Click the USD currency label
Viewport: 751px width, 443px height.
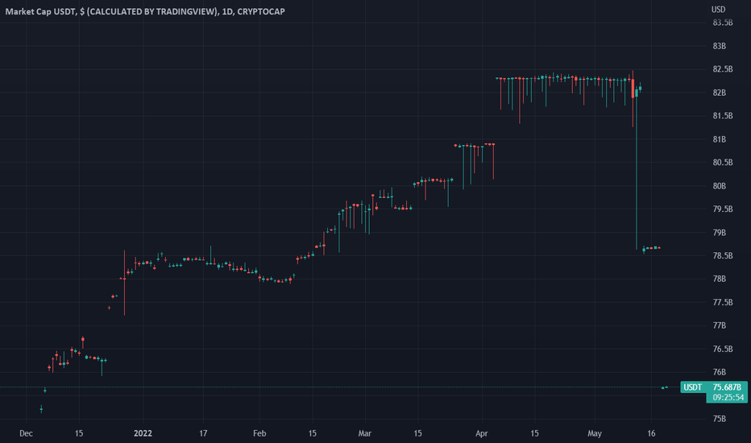pyautogui.click(x=718, y=10)
